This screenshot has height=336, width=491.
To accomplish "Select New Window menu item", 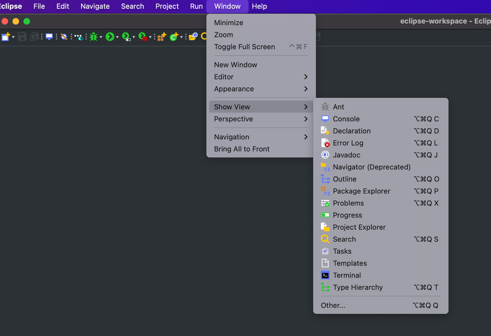I will (x=261, y=65).
